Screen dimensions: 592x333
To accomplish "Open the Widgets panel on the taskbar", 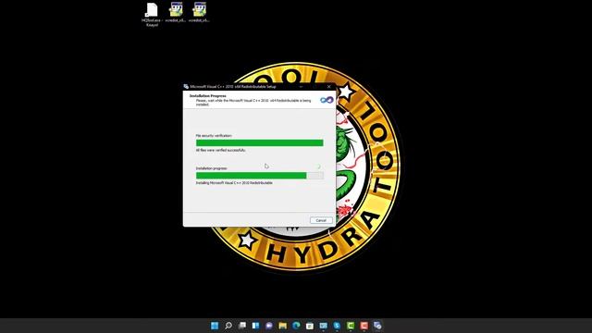I will tap(255, 326).
